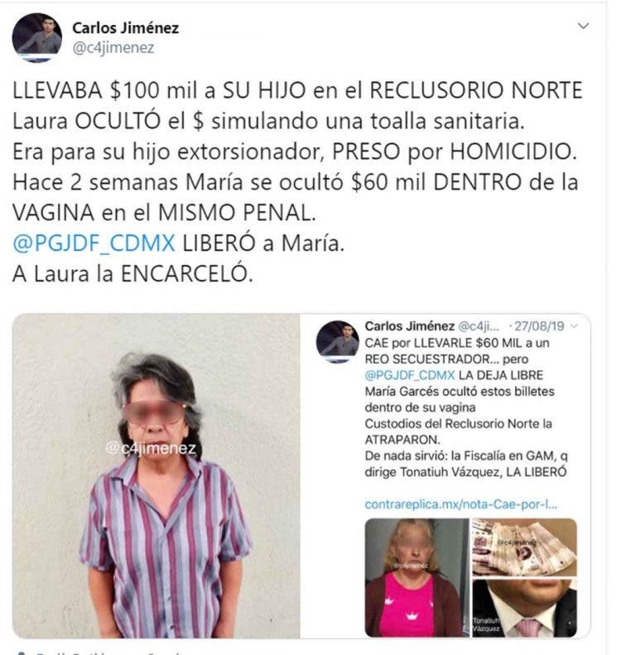Open the @c4jimenez handle link
The height and width of the screenshot is (655, 621).
coord(113,48)
